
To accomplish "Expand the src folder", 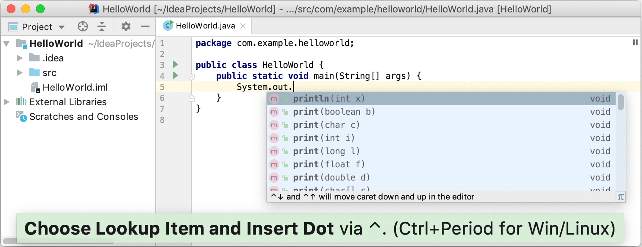I will tap(20, 73).
